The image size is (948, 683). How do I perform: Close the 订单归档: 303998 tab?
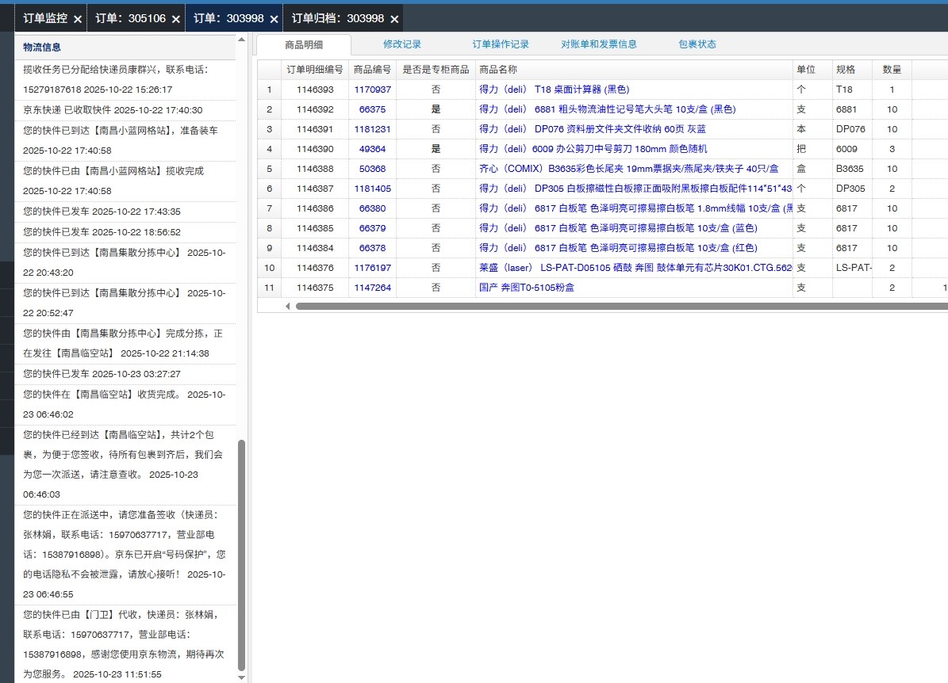(x=394, y=18)
